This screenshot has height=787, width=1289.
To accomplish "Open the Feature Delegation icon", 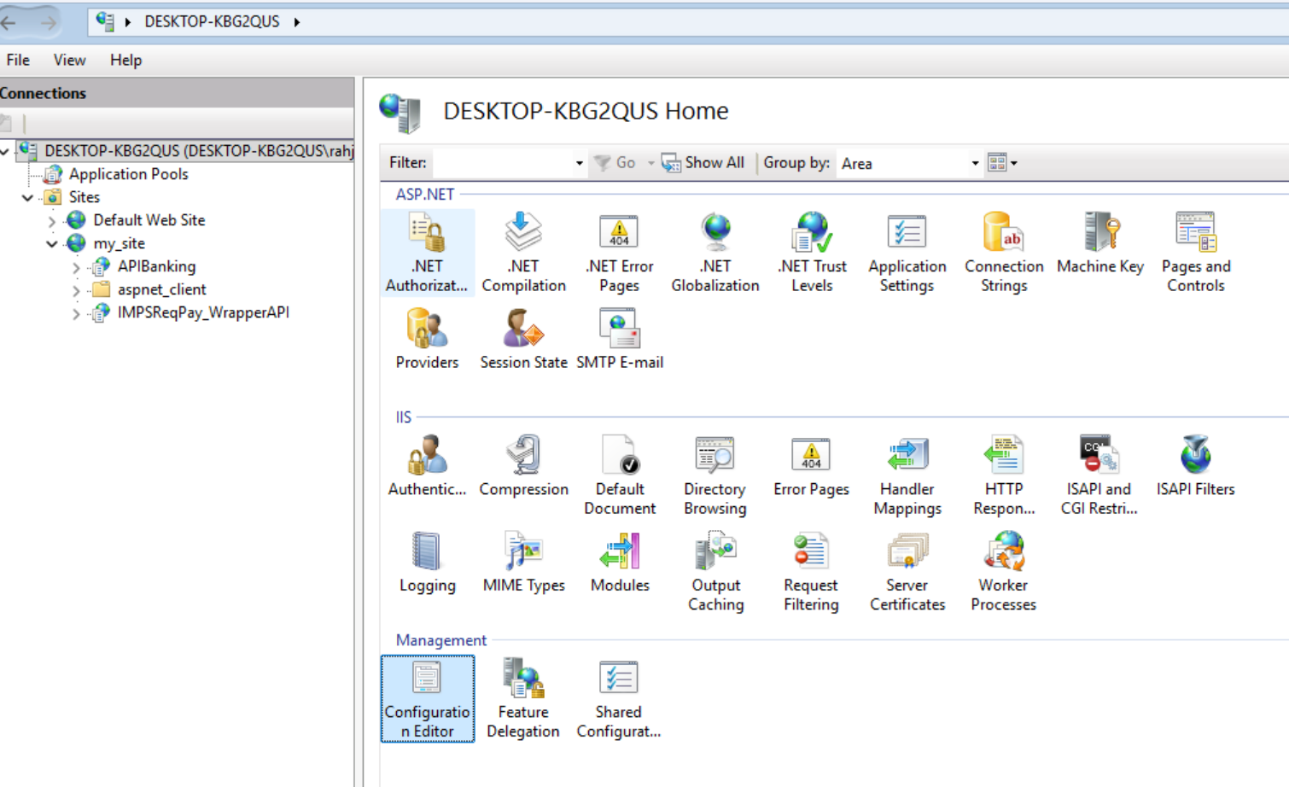I will (522, 698).
